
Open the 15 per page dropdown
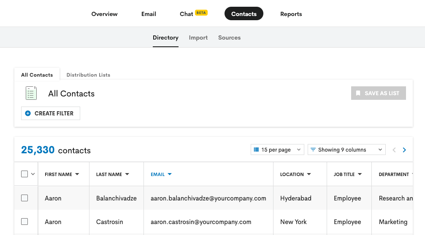click(x=277, y=150)
